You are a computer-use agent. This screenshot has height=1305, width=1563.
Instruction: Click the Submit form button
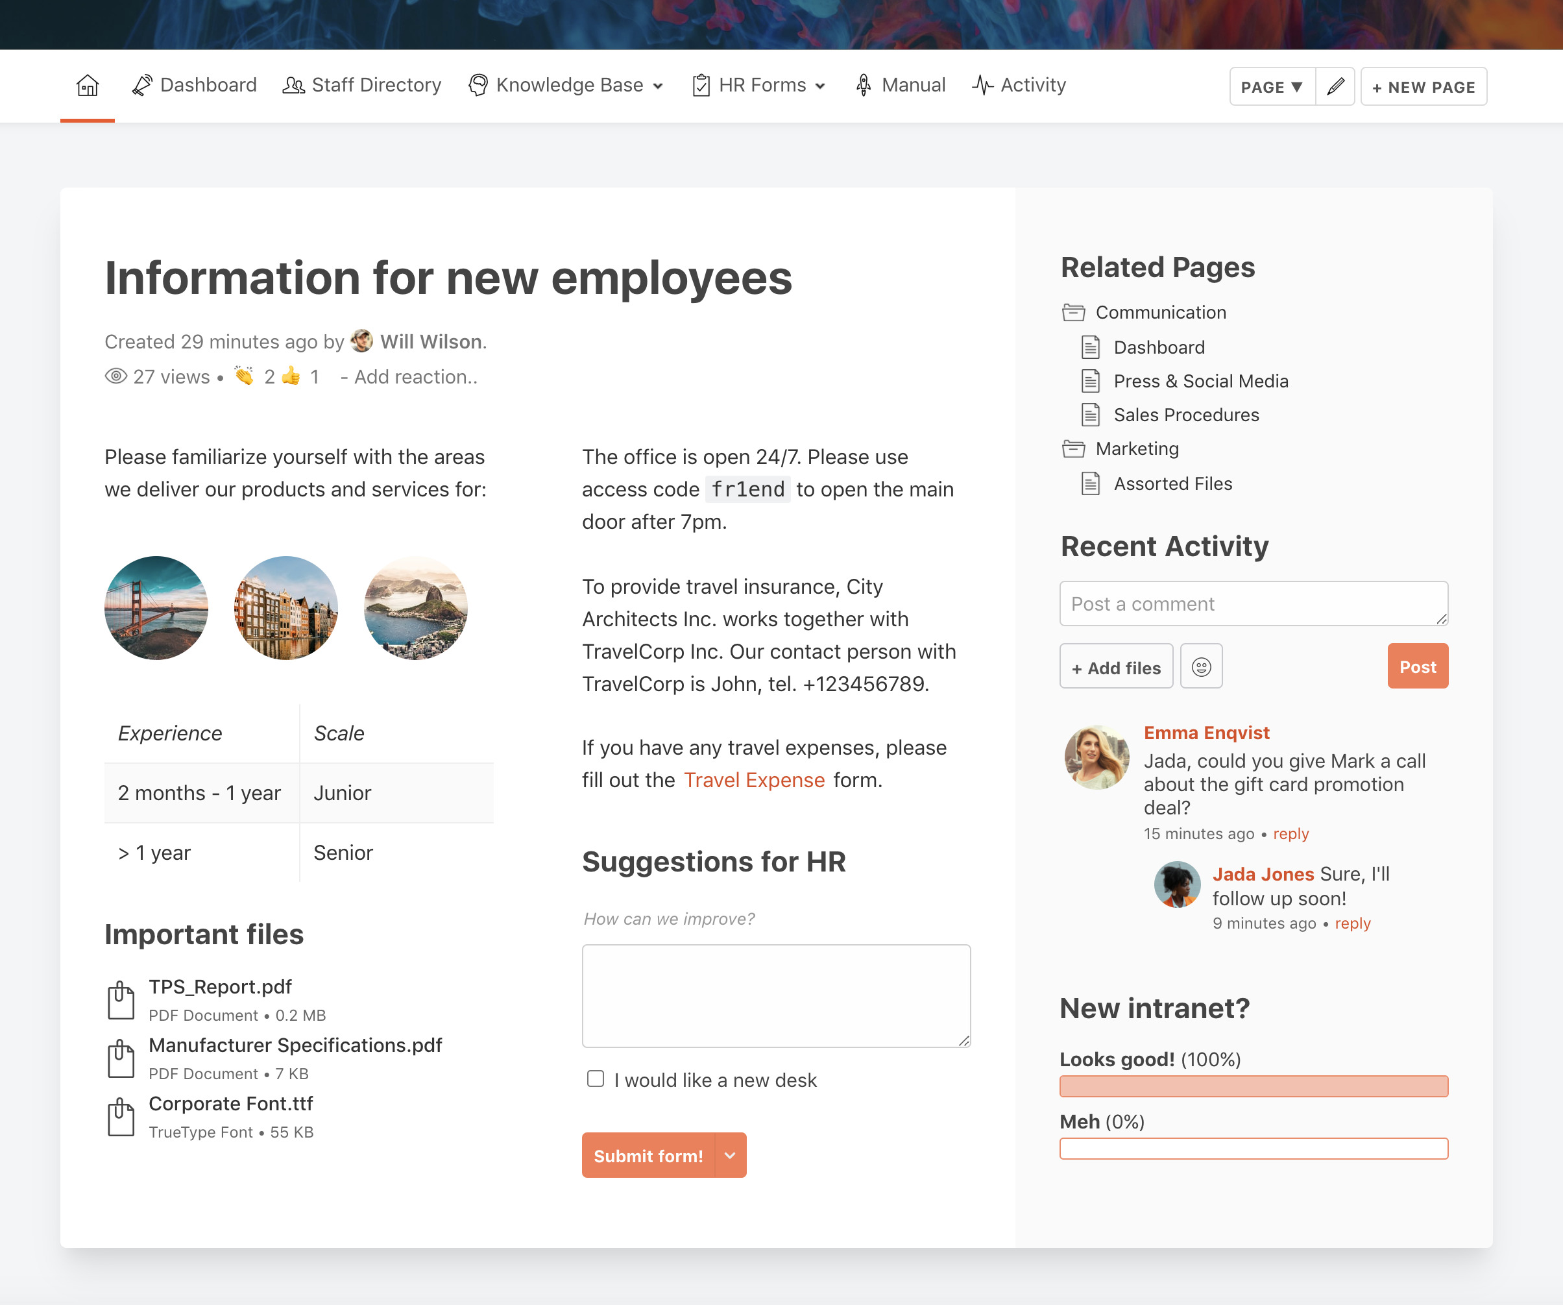663,1156
